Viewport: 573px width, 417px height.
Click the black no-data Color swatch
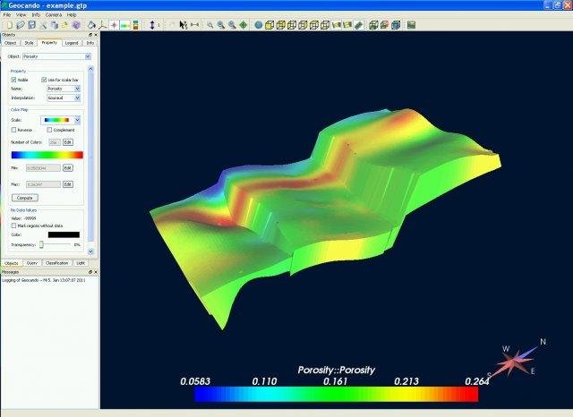pos(64,234)
